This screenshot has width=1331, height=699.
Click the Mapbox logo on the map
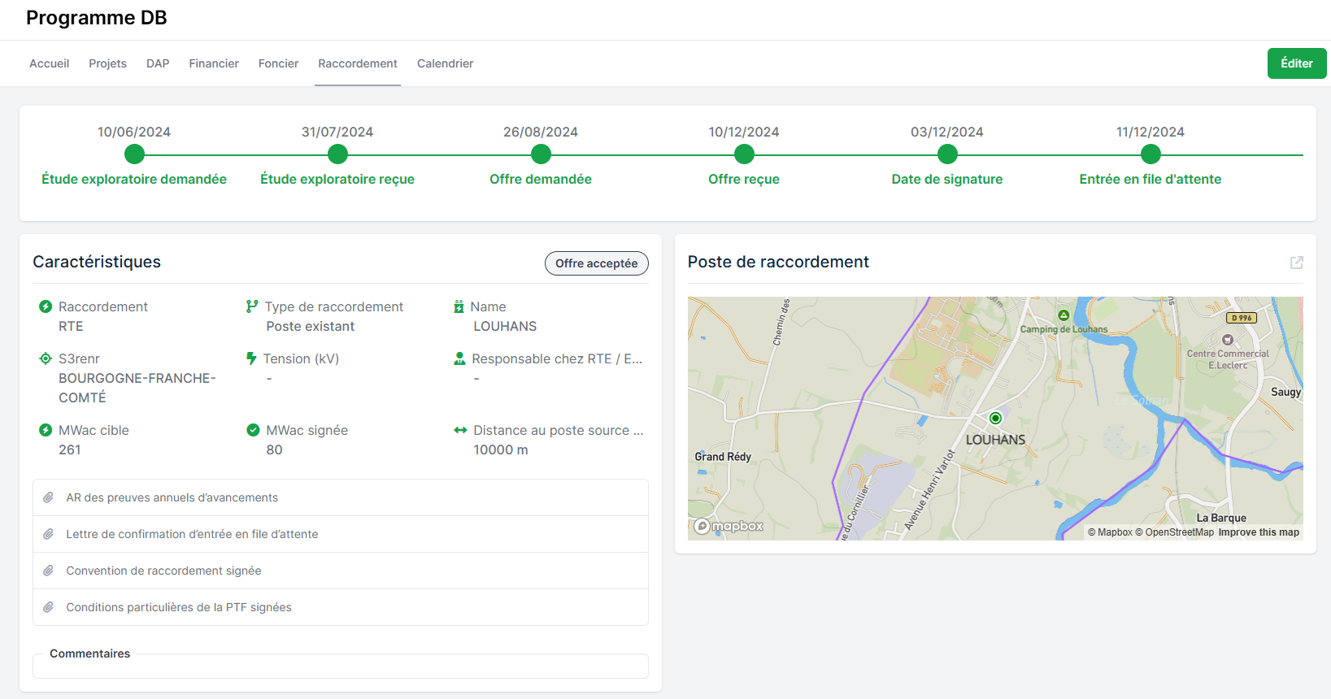pyautogui.click(x=729, y=526)
